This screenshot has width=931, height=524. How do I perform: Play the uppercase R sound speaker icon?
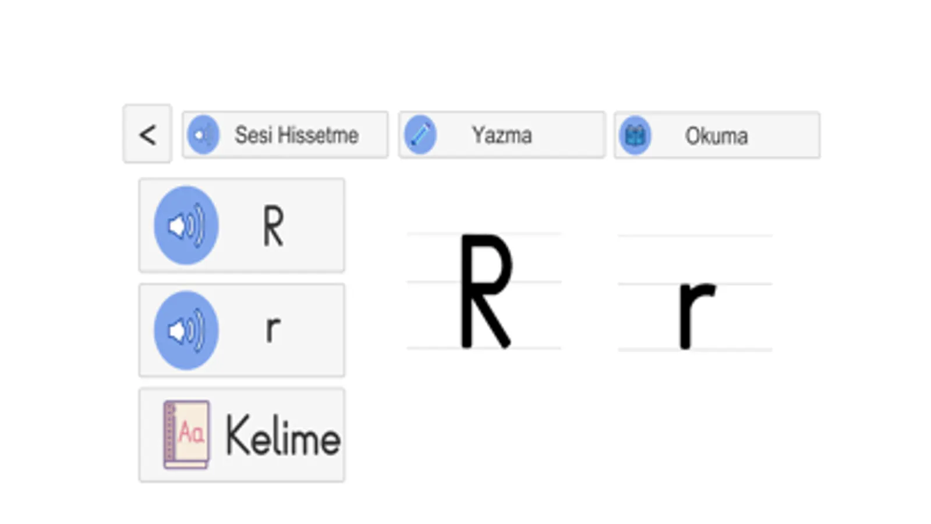(186, 225)
